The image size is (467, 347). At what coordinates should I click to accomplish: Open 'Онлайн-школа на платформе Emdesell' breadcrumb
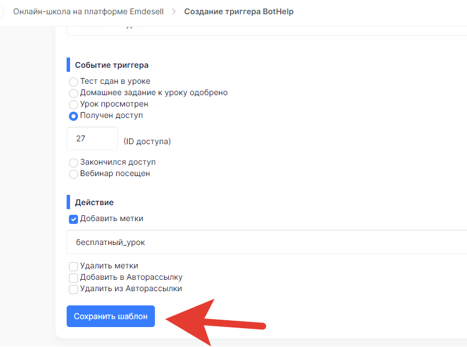88,11
